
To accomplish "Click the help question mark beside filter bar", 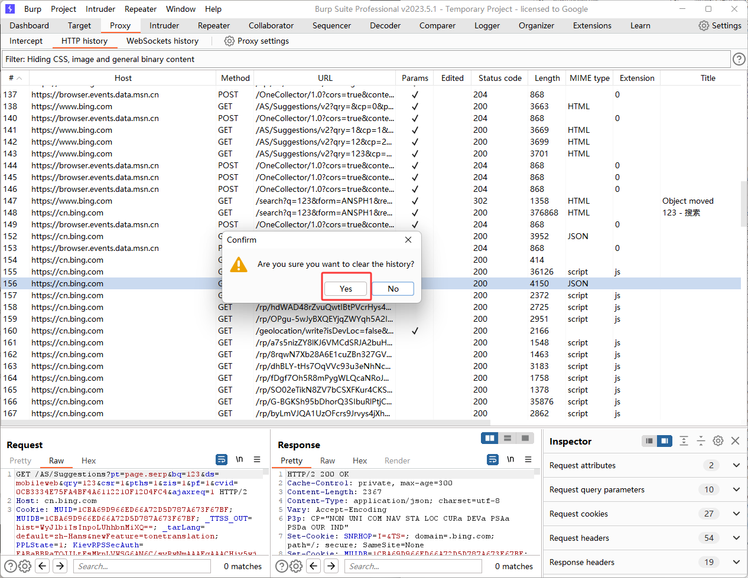I will [x=739, y=59].
